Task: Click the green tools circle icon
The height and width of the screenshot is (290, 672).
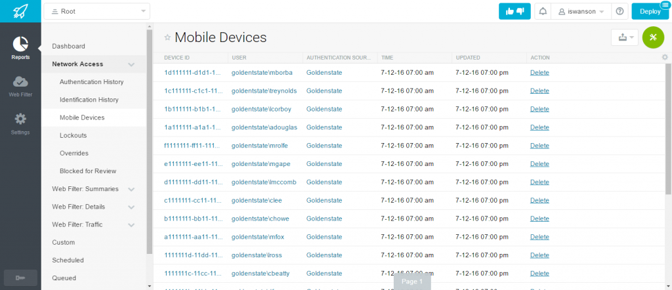Action: click(653, 37)
